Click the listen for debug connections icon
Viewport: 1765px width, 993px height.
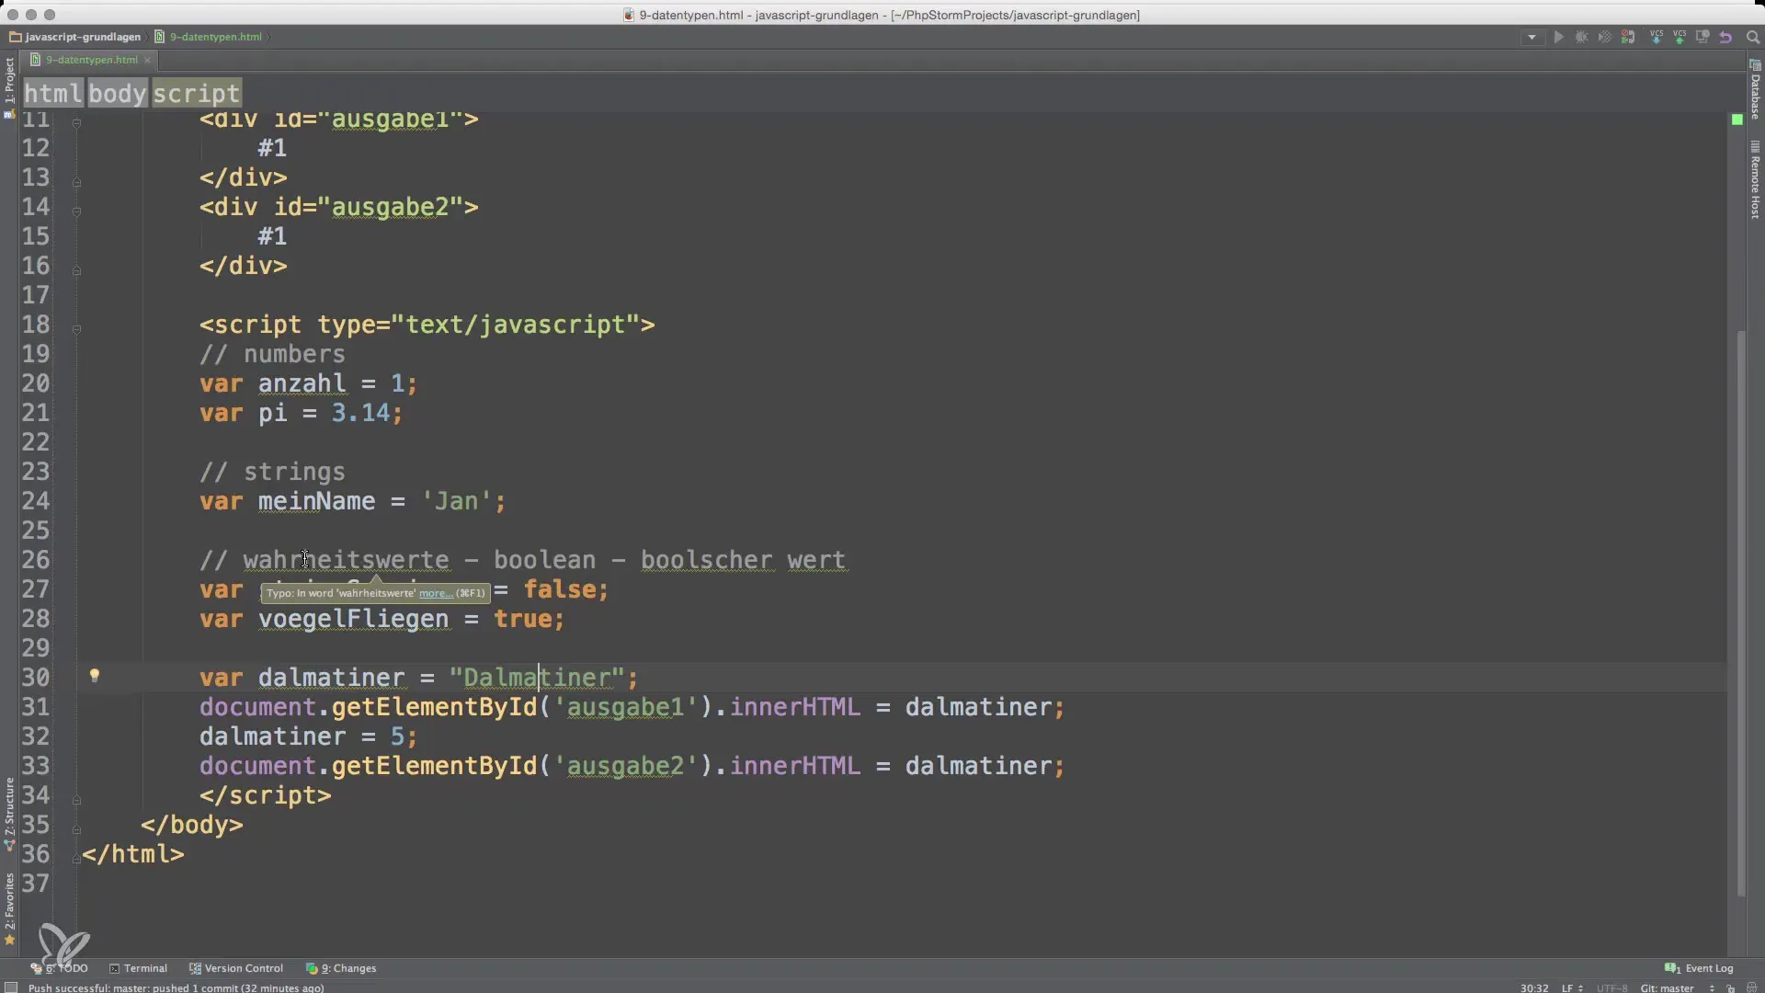tap(1628, 38)
